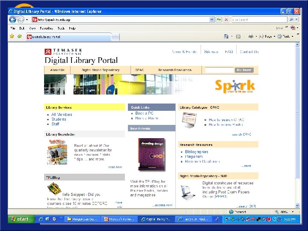This screenshot has width=308, height=231.
Task: Open the FAQ link
Action: (x=229, y=52)
